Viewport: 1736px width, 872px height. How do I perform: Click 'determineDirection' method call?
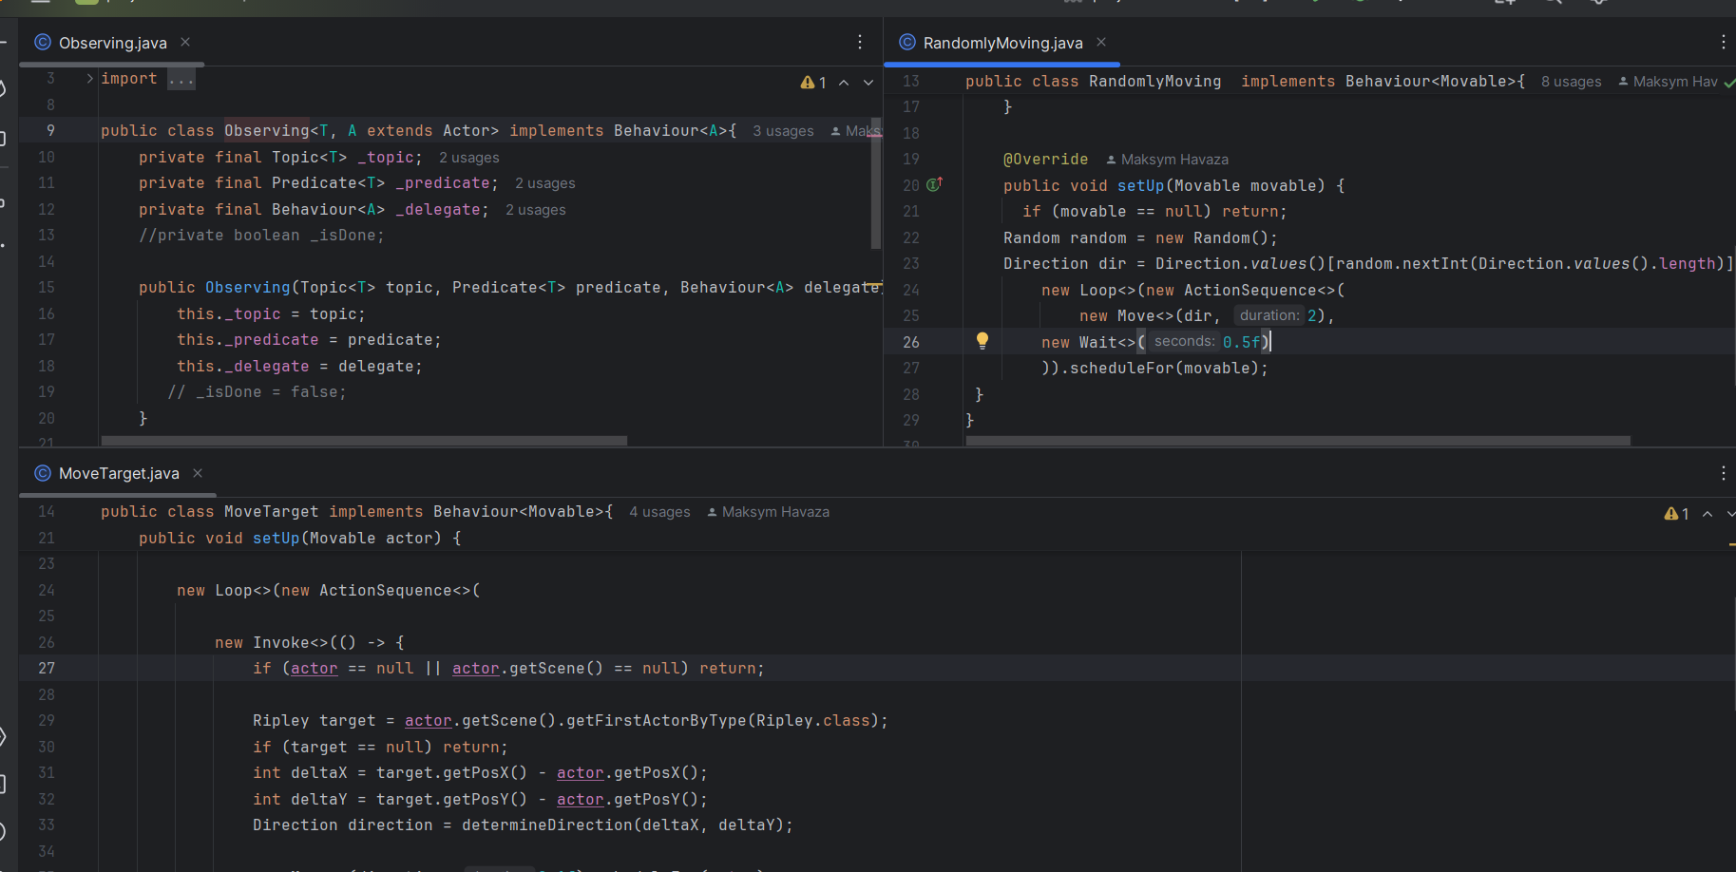coord(547,825)
